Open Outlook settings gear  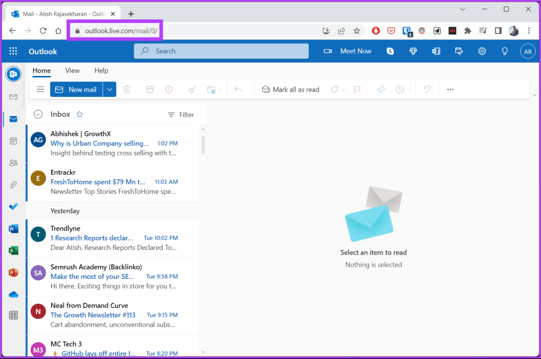482,51
